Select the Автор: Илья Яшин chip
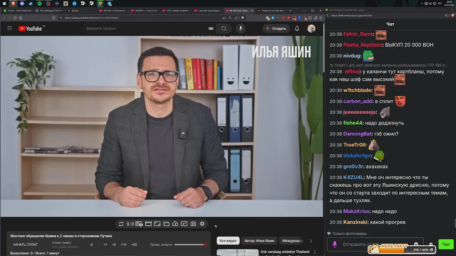Screen dimensions: 456x256 [x=259, y=241]
